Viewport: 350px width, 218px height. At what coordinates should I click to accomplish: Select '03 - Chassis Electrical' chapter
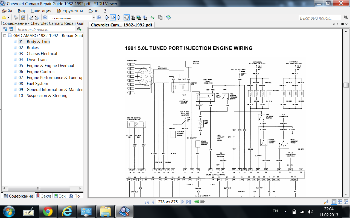[x=38, y=54]
